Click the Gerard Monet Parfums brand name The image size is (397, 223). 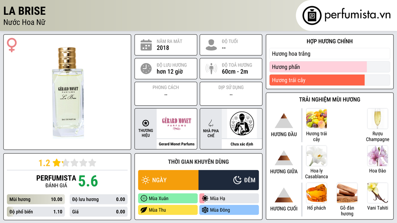pyautogui.click(x=176, y=144)
